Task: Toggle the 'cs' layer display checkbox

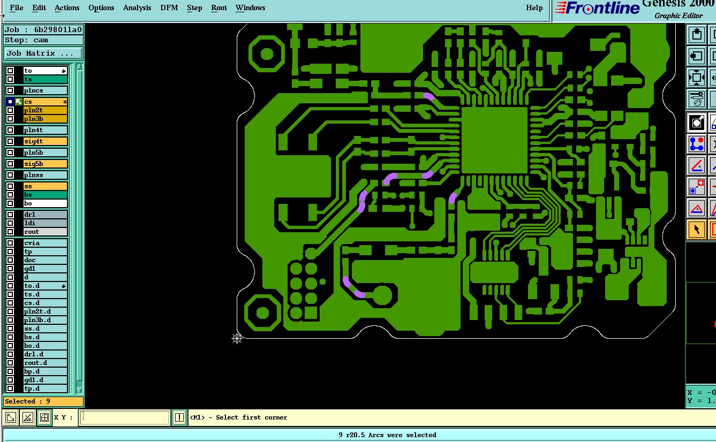Action: (10, 102)
